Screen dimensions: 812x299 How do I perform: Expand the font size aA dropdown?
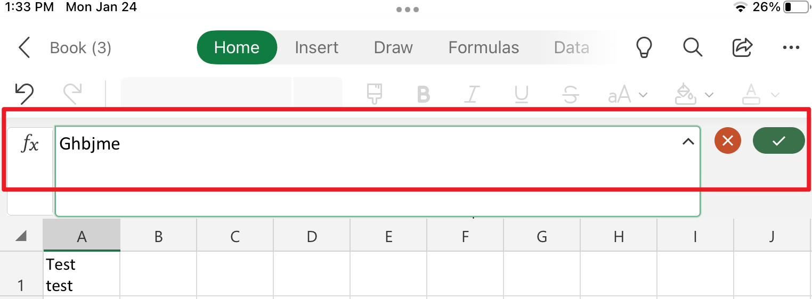[628, 95]
